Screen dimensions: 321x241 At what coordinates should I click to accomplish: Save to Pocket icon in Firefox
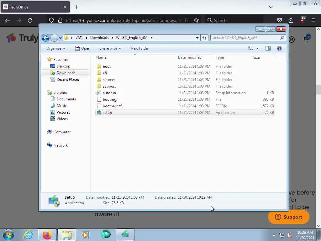click(280, 20)
